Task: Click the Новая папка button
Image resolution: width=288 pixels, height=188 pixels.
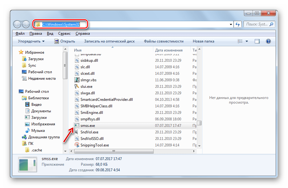Action: click(203, 41)
